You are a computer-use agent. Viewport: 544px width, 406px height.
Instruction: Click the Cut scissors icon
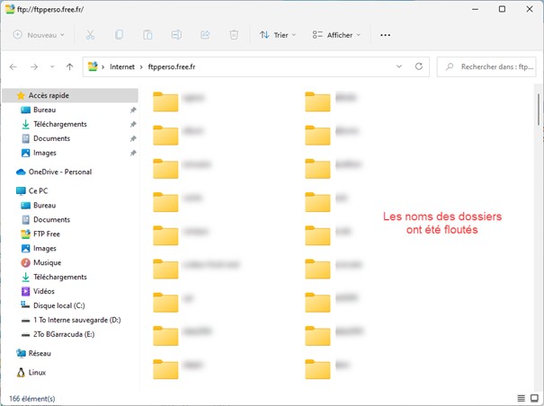pyautogui.click(x=90, y=35)
